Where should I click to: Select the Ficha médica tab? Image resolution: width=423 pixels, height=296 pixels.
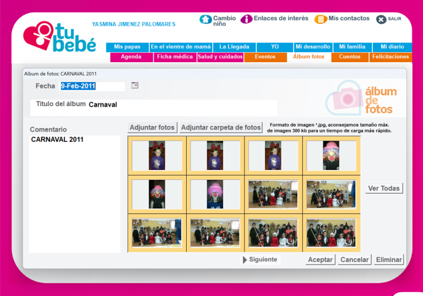(x=175, y=57)
